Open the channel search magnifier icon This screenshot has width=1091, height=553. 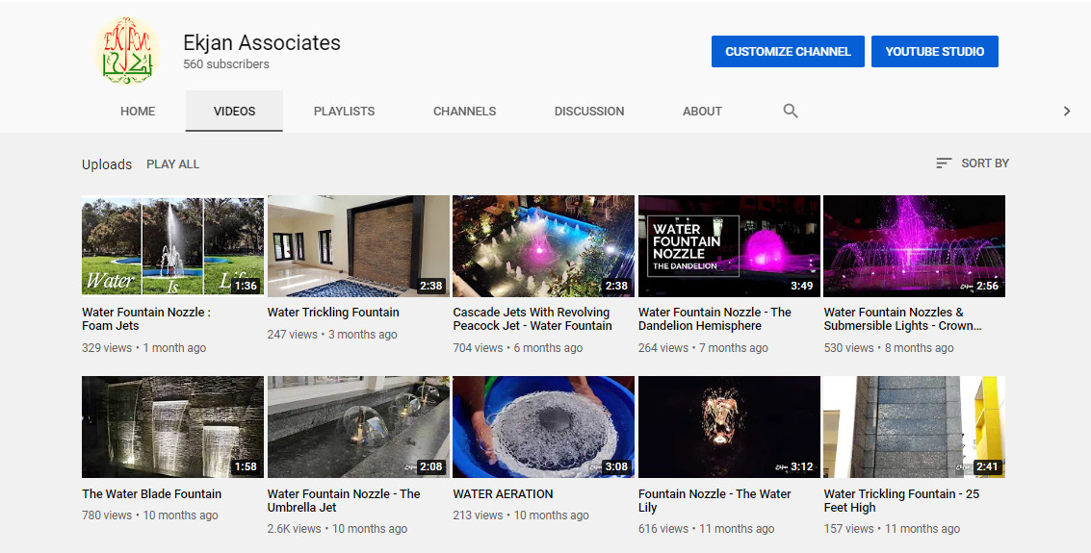[791, 111]
